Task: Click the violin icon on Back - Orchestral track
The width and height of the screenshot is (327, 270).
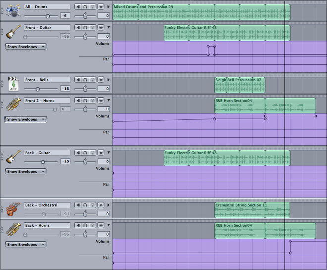Action: (x=13, y=209)
